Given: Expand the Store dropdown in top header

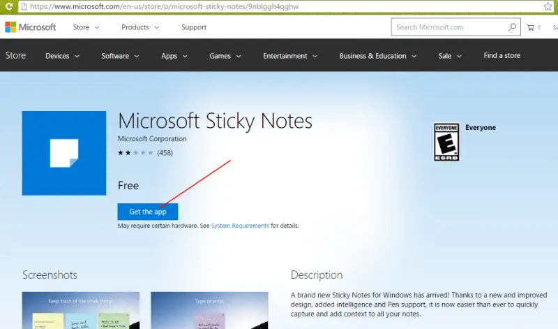Looking at the screenshot, I should 86,27.
